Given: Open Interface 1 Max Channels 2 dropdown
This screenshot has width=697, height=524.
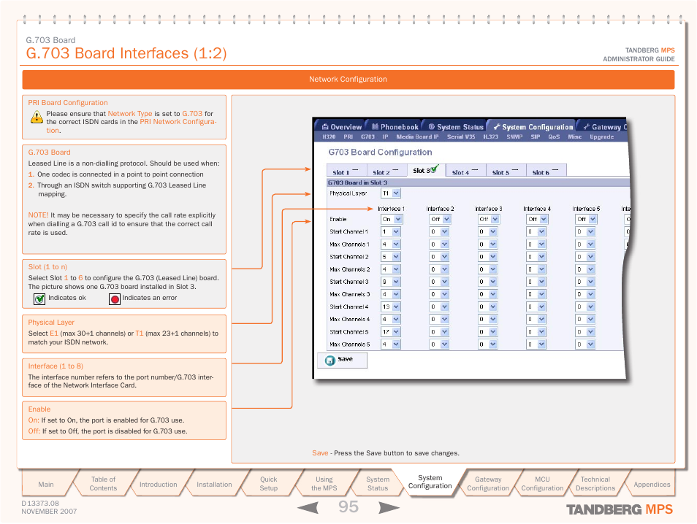Looking at the screenshot, I should click(x=391, y=269).
